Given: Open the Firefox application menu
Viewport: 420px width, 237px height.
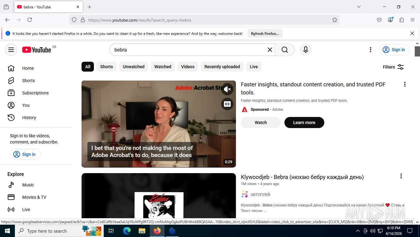Looking at the screenshot, I should click(413, 20).
